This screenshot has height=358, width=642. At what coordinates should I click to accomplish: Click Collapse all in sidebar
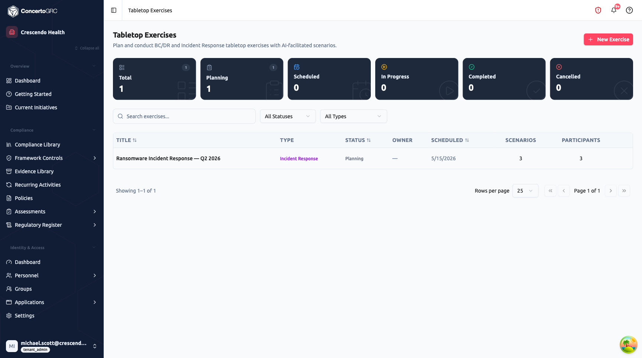tap(87, 48)
